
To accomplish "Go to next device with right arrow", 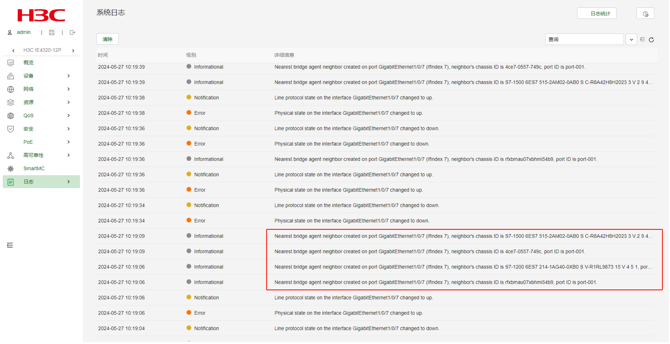I will click(x=73, y=51).
